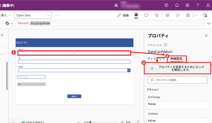Click the ボタン button on the canvas
This screenshot has height=123, width=212.
click(74, 96)
